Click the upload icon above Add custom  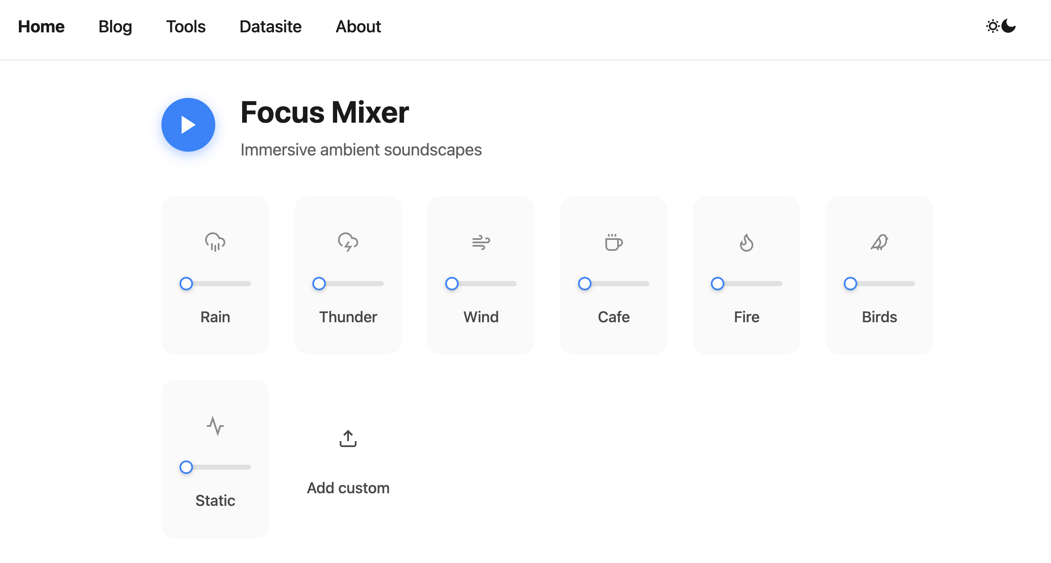tap(348, 438)
